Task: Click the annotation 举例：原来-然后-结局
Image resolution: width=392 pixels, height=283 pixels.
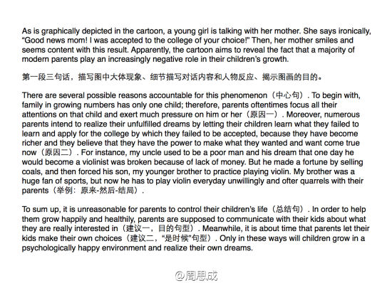Action: coord(96,191)
